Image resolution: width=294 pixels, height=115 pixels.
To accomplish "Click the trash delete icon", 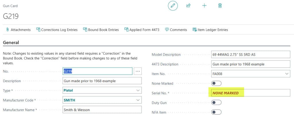I will (x=220, y=6).
